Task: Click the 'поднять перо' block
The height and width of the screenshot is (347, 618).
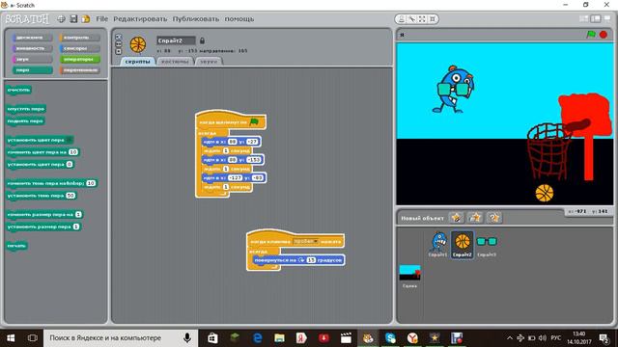Action: (25, 121)
